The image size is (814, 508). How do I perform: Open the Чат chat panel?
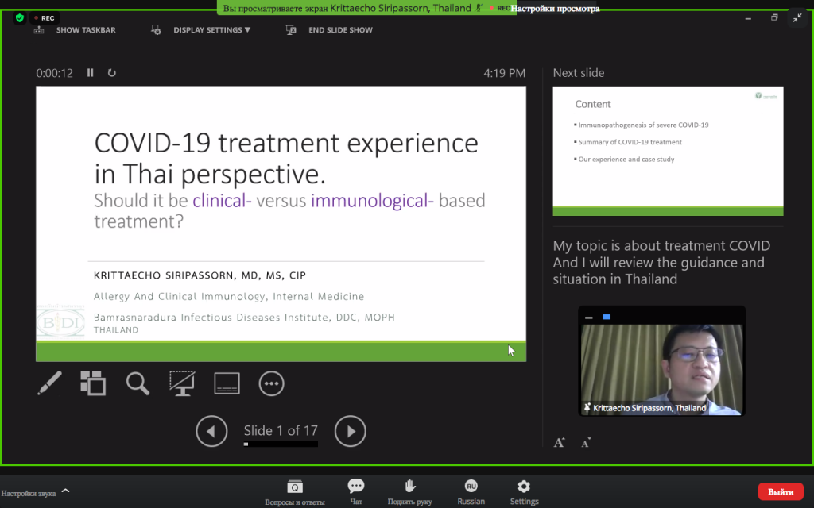[356, 491]
